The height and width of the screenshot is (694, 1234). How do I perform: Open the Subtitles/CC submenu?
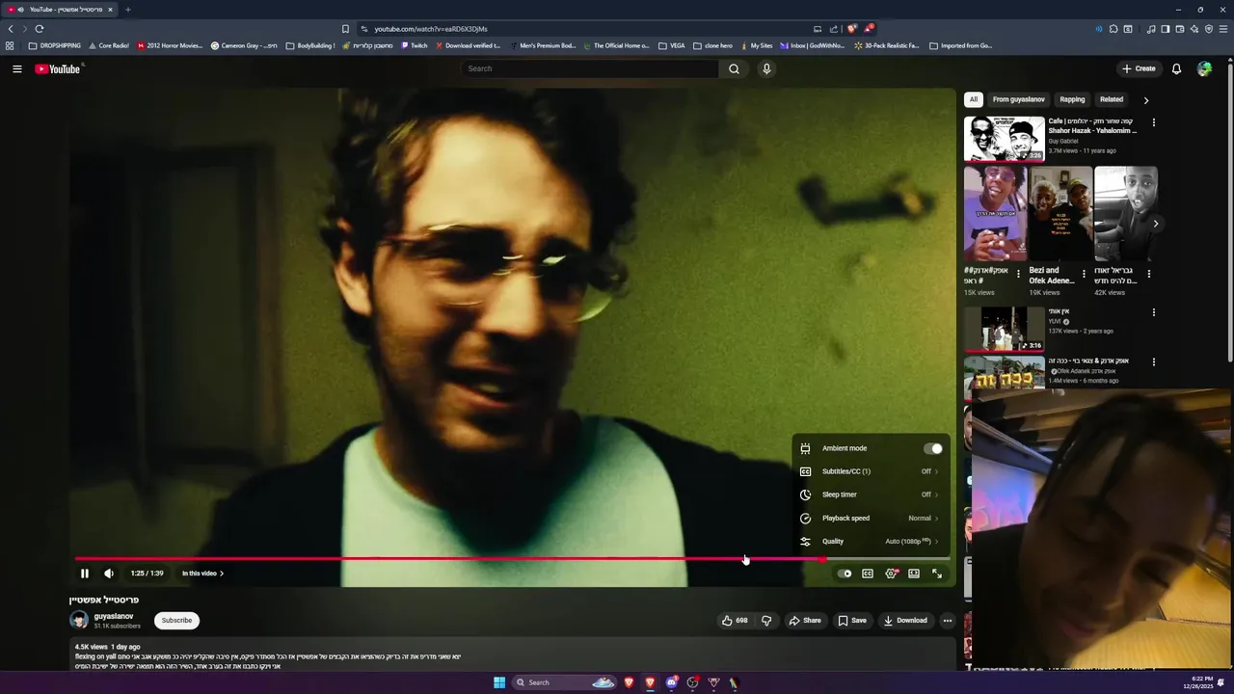pos(871,471)
